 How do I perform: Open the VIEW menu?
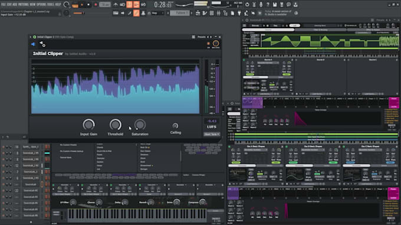pos(32,4)
